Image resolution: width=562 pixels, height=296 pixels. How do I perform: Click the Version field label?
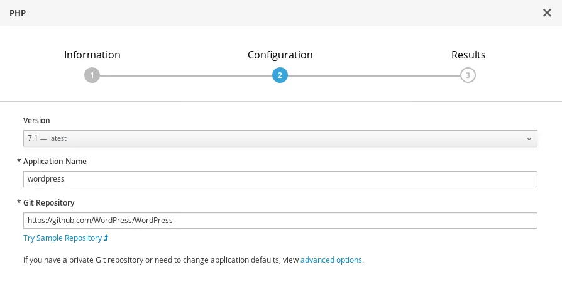36,120
